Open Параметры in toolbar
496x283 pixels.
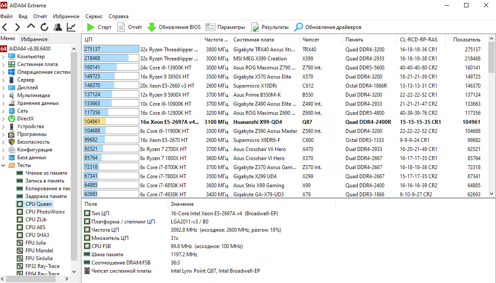tap(225, 27)
